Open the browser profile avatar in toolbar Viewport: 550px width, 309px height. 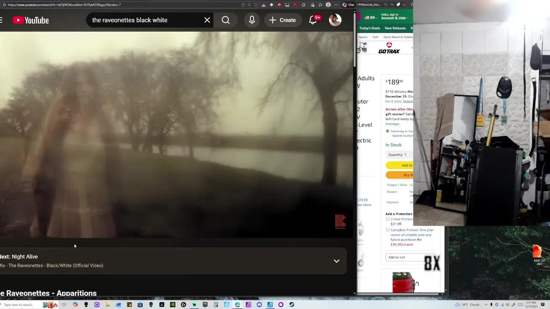[x=328, y=5]
